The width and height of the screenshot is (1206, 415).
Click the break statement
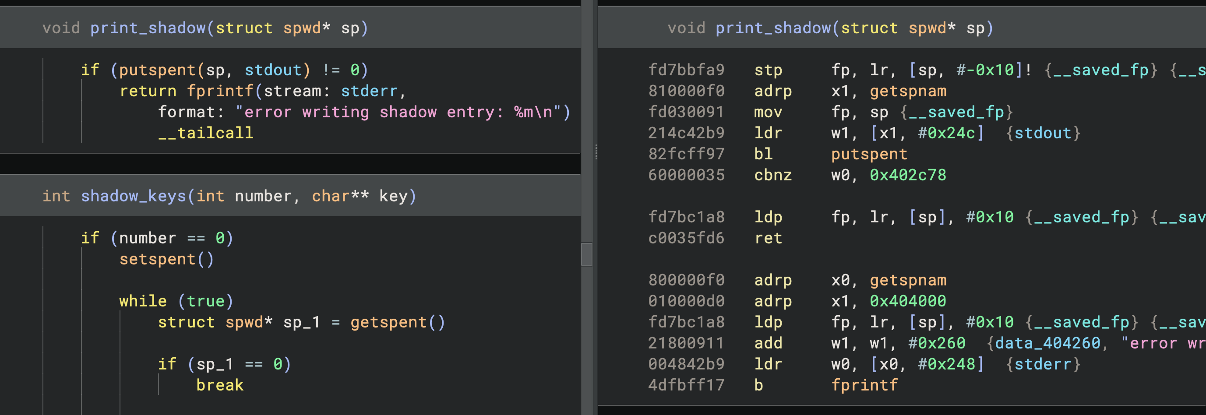(x=219, y=386)
